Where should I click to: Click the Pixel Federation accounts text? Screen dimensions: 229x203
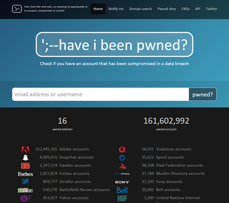click(180, 165)
